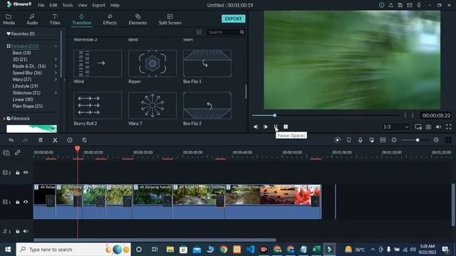Open the 1/2 playback quality dropdown
456x256 pixels.
(396, 127)
